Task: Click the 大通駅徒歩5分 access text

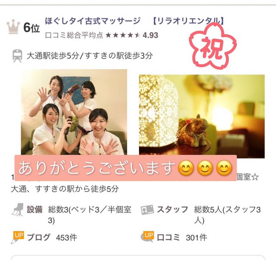Action: pos(53,56)
